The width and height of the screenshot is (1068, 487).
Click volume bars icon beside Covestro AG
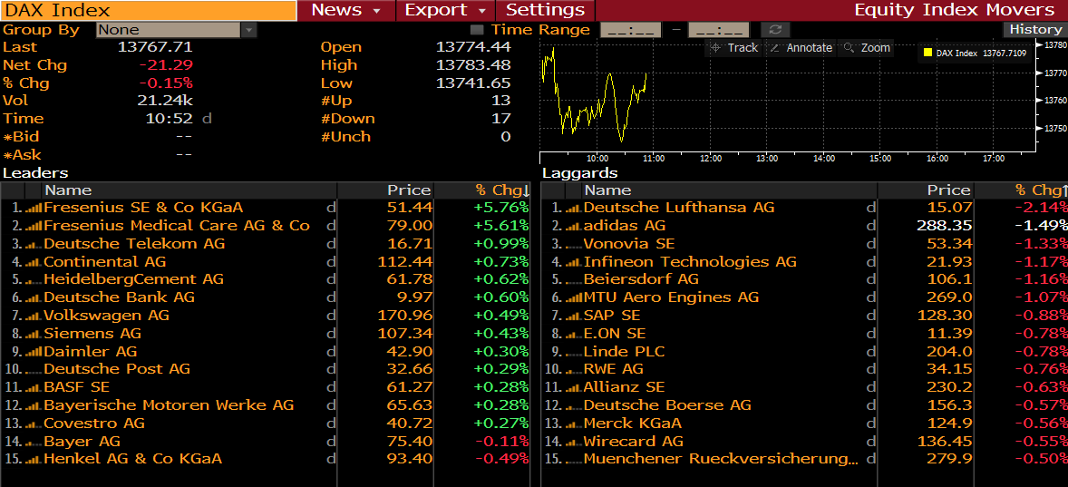34,423
